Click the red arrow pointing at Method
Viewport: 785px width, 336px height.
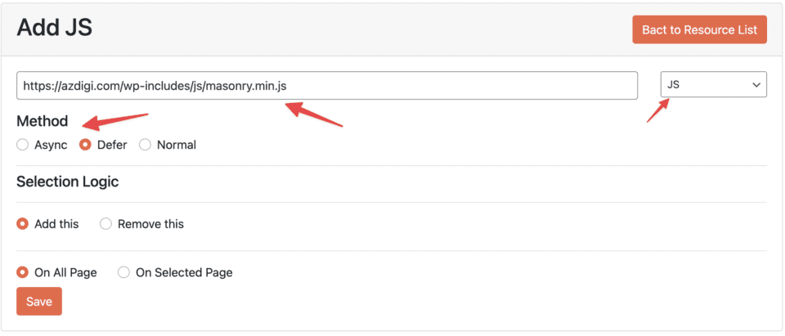point(113,122)
